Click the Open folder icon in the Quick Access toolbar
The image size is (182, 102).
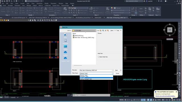pyautogui.click(x=5, y=1)
